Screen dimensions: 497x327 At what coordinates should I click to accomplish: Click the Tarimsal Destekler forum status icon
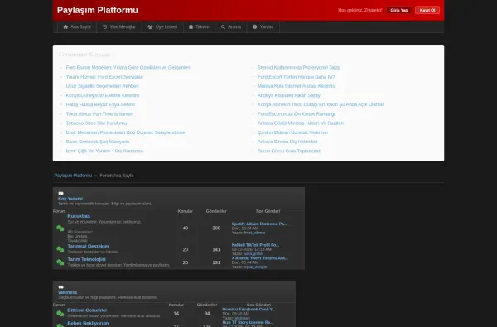(x=60, y=249)
